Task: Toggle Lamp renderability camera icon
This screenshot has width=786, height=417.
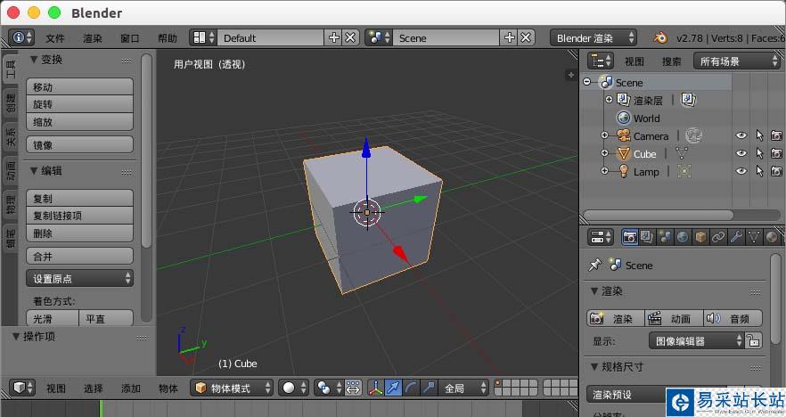Action: click(x=776, y=171)
